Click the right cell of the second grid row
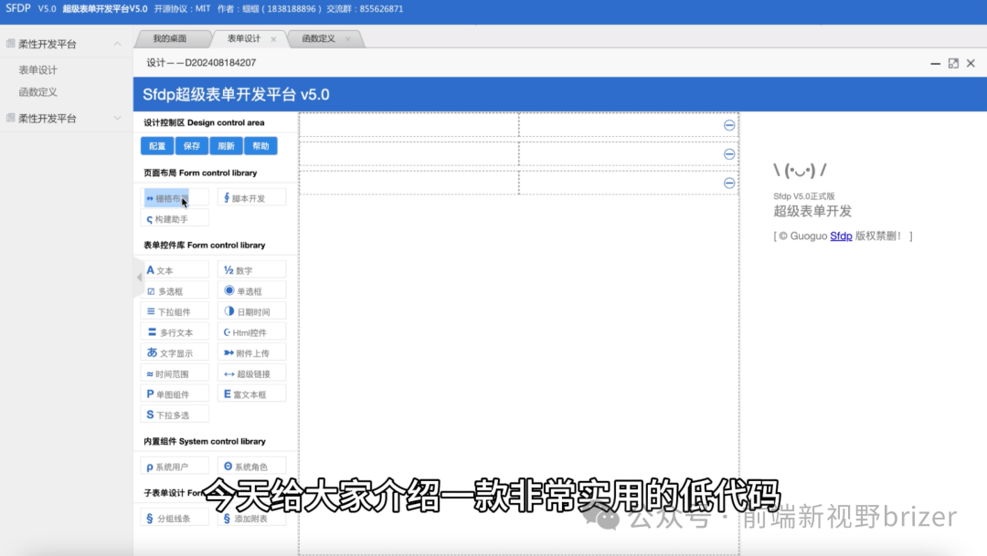 [x=628, y=154]
